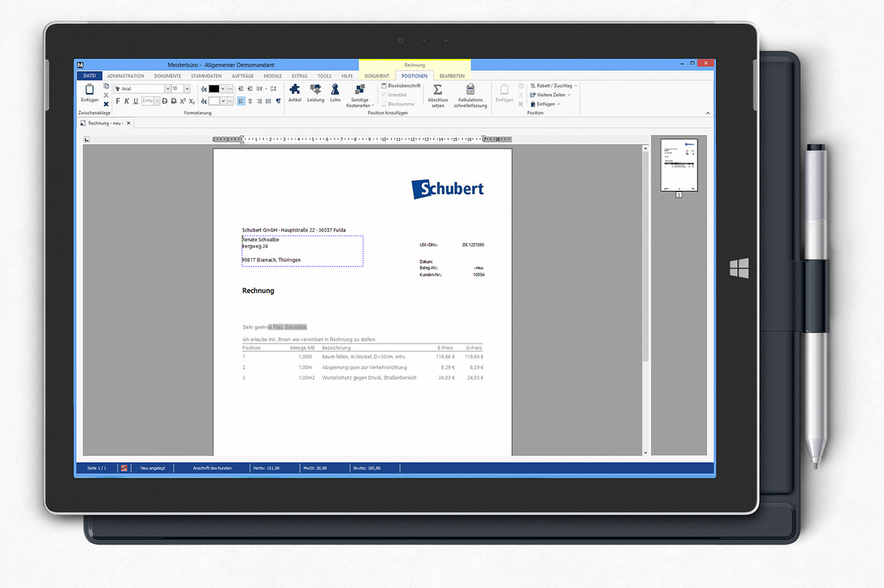Open Sonstige Kostenarten dropdown

pos(359,96)
